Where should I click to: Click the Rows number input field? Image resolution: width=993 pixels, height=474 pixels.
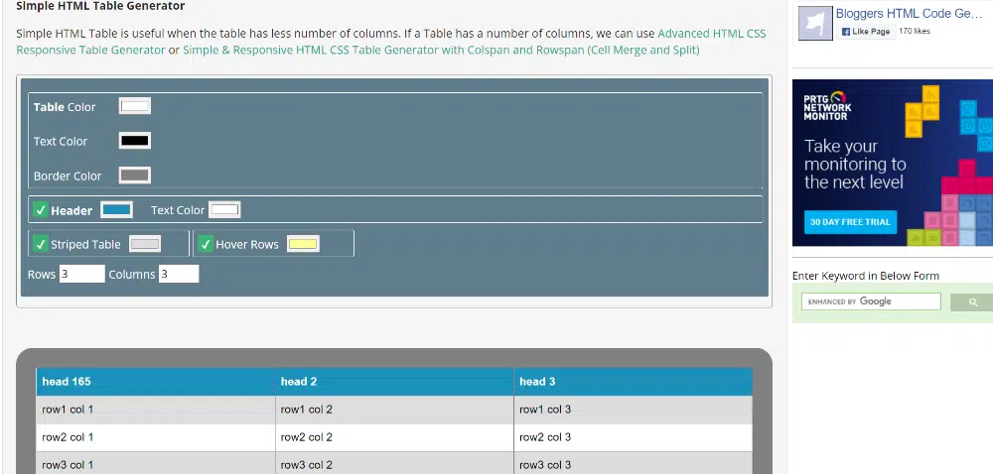[81, 274]
